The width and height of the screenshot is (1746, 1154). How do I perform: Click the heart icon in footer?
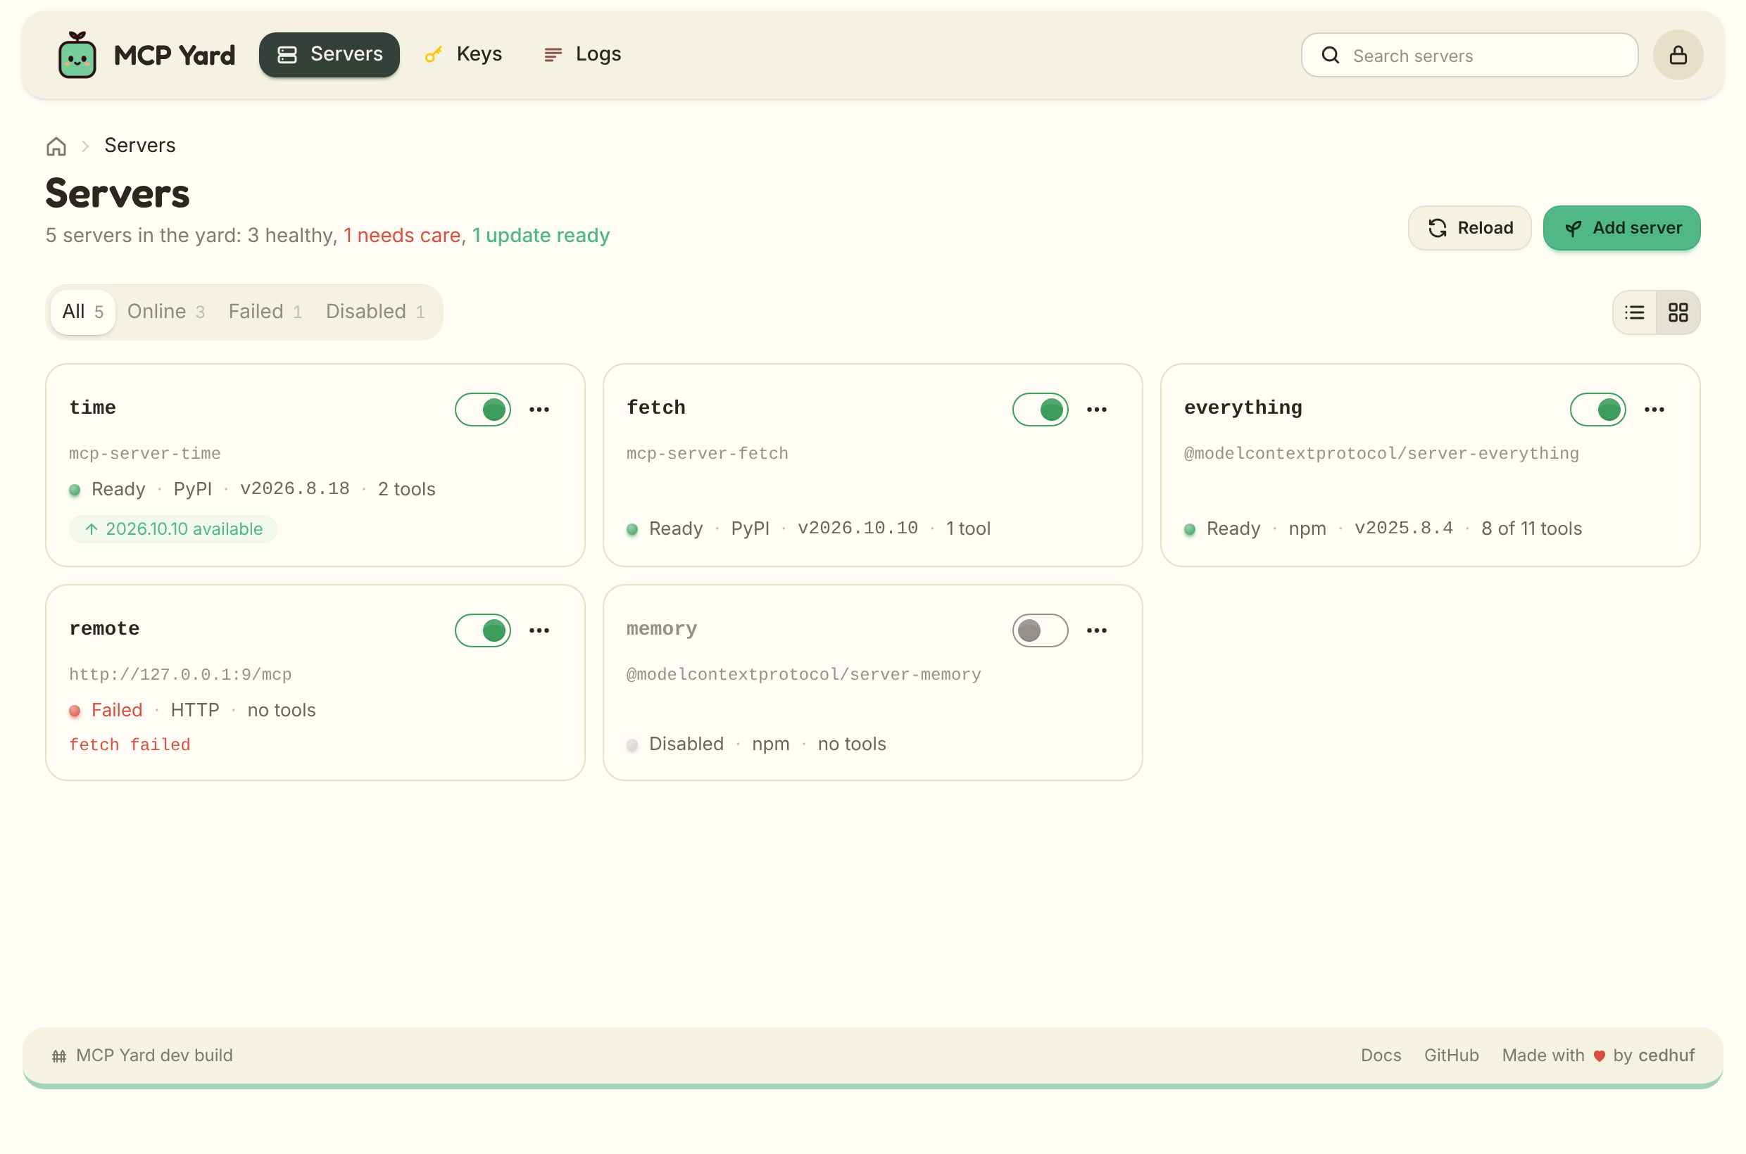pos(1600,1055)
